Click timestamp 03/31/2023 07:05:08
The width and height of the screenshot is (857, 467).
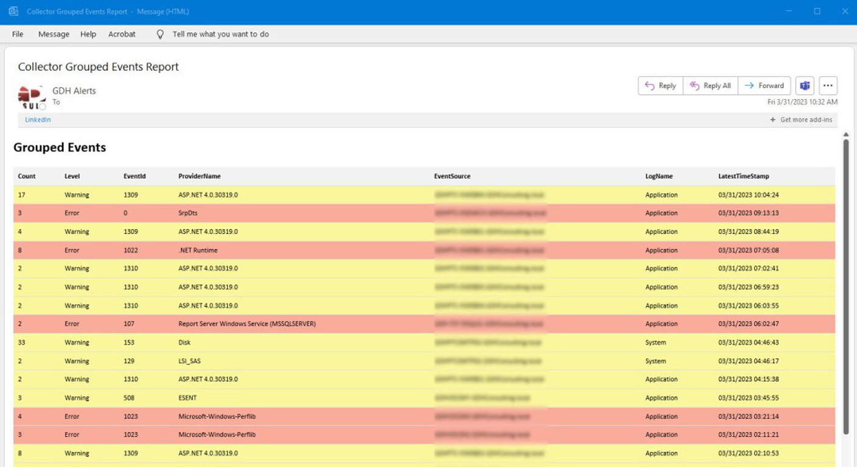[749, 251]
